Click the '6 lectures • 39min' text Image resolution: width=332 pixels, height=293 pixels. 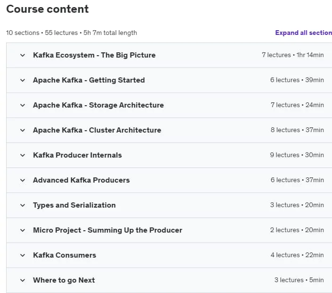click(297, 80)
